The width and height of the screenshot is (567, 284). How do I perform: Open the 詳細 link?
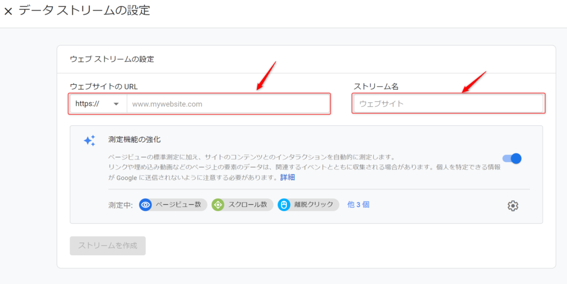click(287, 178)
